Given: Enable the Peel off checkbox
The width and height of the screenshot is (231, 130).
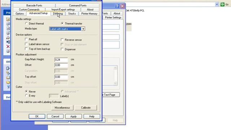Looking at the screenshot, I should [26, 39].
